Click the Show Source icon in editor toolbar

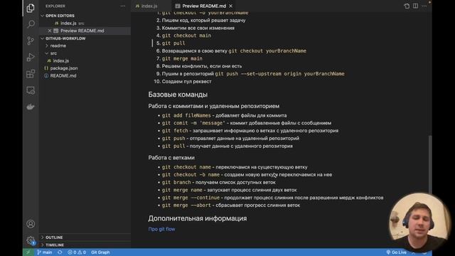[x=407, y=6]
